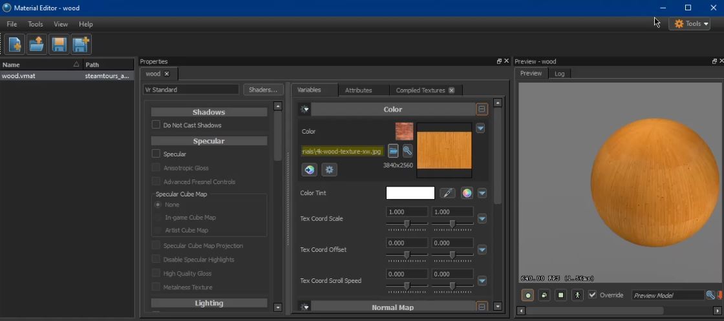Click first Tex Coord Scale slider
This screenshot has width=724, height=321.
tap(407, 223)
